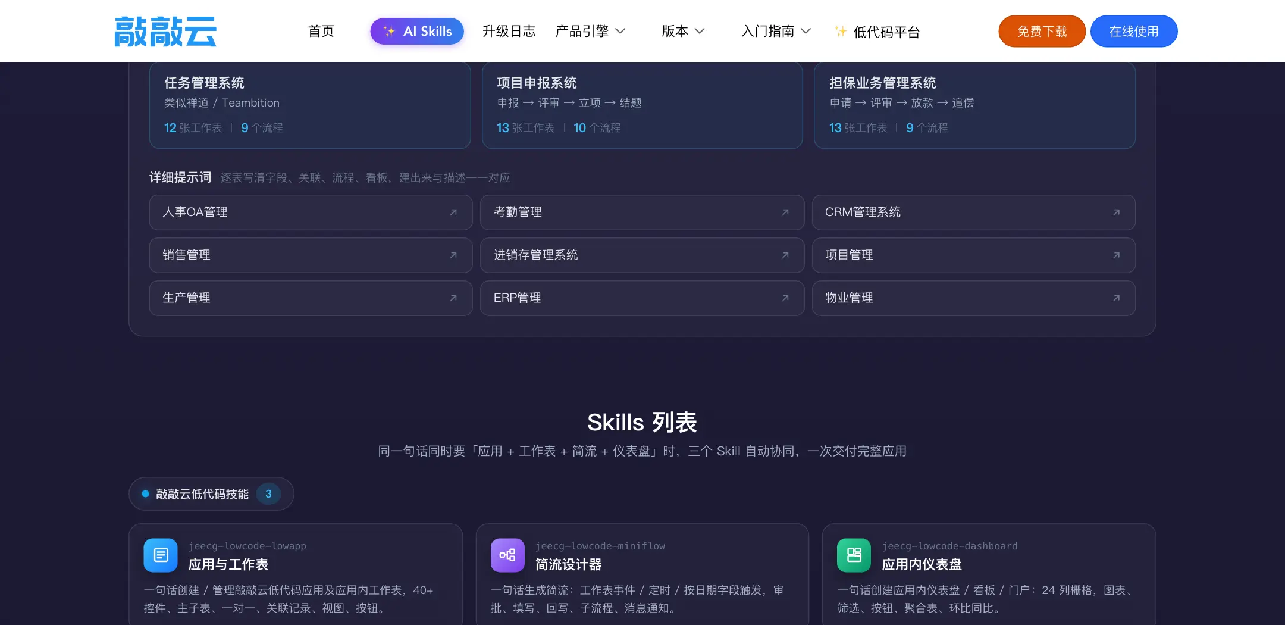Viewport: 1285px width, 625px height.
Task: Open the 物业管理 prompt
Action: pyautogui.click(x=974, y=298)
